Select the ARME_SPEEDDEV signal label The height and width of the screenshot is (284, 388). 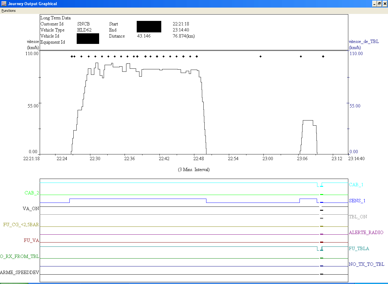[x=20, y=272]
